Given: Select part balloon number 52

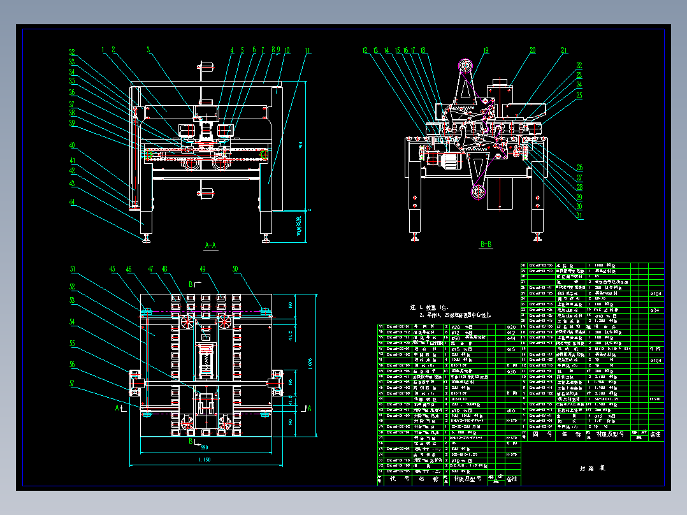Looking at the screenshot, I should click(72, 287).
